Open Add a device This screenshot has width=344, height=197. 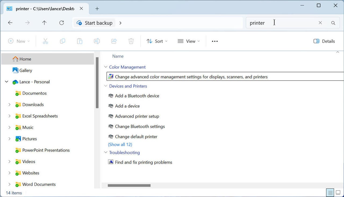coord(127,106)
